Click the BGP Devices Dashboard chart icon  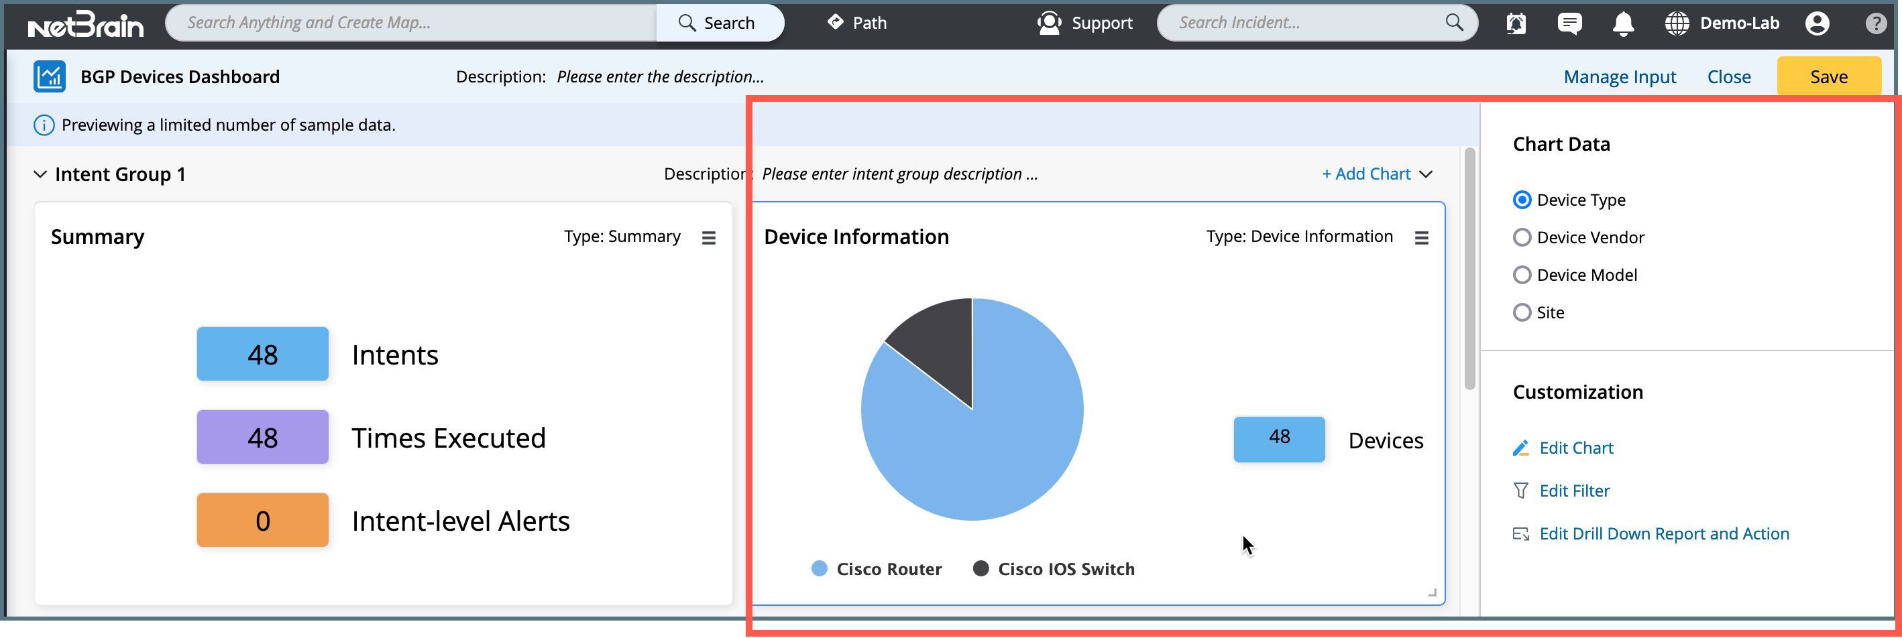(x=50, y=76)
